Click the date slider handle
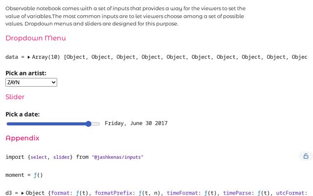 [89, 123]
